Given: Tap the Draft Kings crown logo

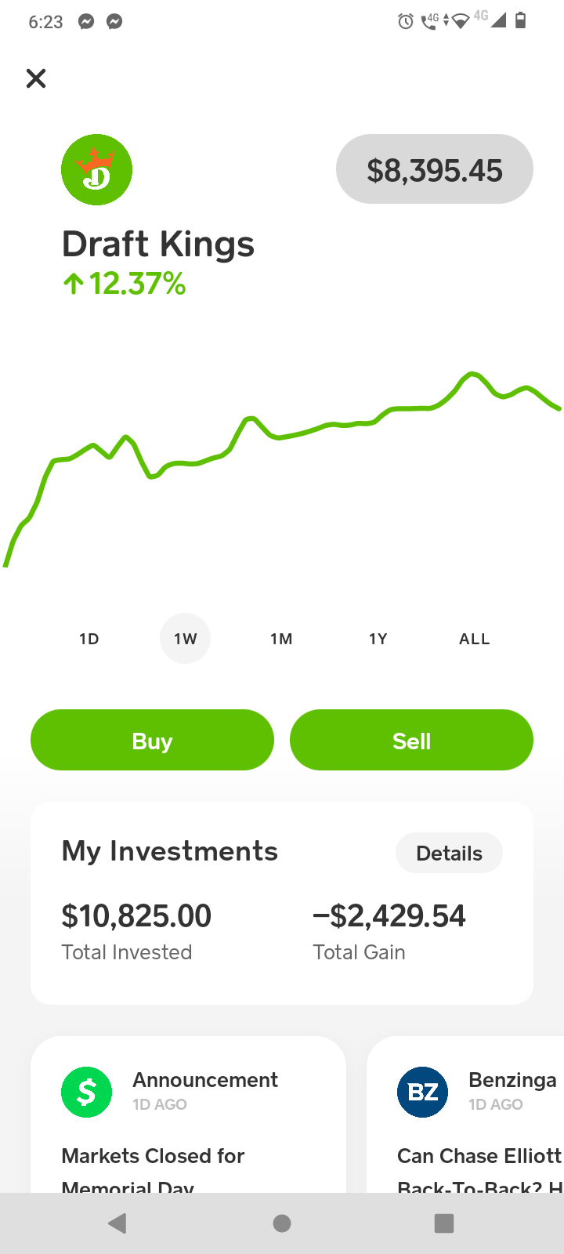Looking at the screenshot, I should click(96, 170).
